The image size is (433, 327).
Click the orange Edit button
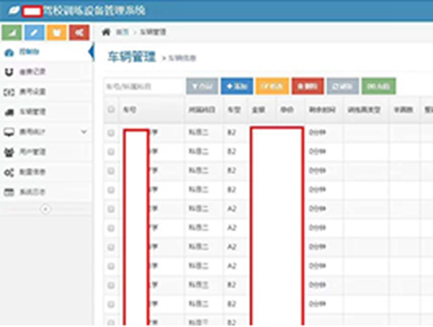click(272, 87)
